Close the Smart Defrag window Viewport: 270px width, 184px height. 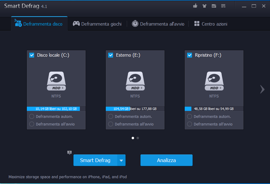(264, 6)
